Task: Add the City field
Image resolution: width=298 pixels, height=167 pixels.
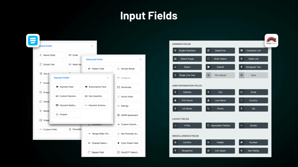Action: pyautogui.click(x=220, y=92)
